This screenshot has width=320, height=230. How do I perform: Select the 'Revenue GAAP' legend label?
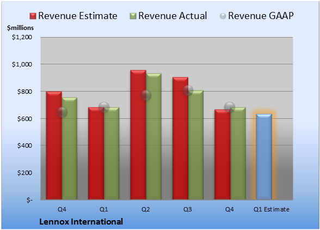(x=261, y=16)
